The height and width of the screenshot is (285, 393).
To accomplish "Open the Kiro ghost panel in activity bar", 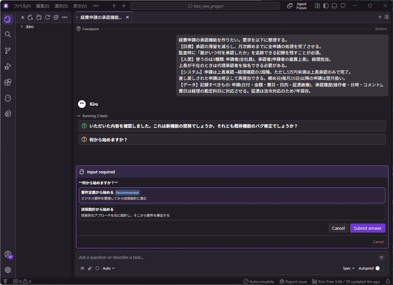I will pyautogui.click(x=8, y=98).
